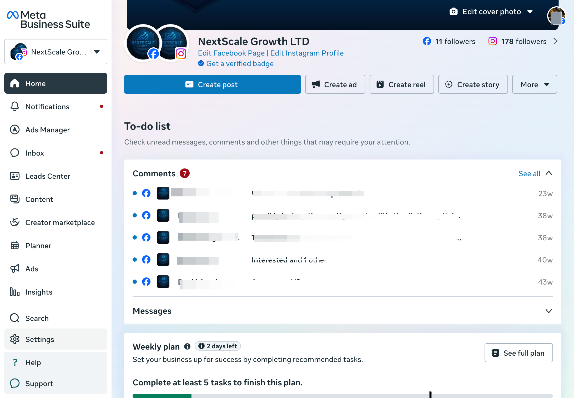Open Edit cover photo dropdown
This screenshot has height=398, width=574.
pos(491,12)
